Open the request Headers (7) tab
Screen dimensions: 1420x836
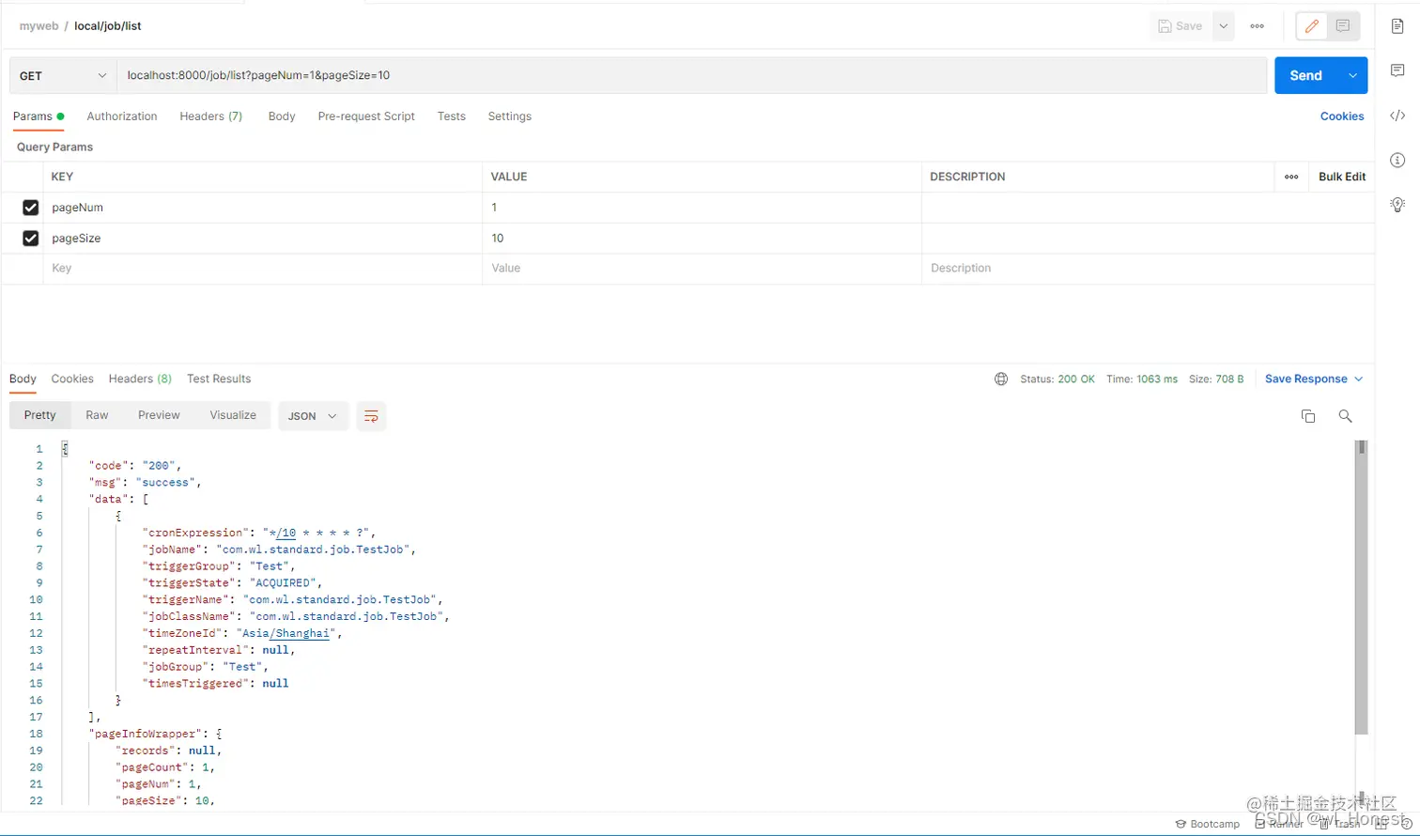[211, 116]
